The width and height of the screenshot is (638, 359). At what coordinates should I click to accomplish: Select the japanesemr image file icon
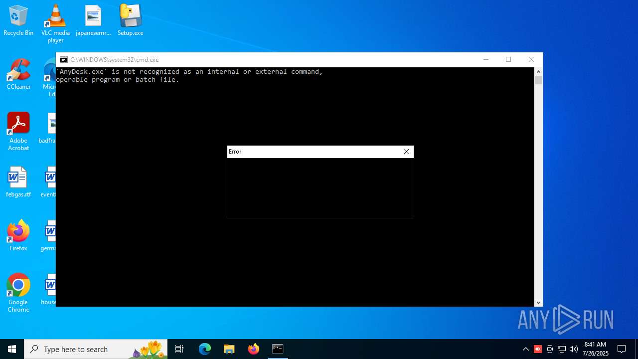93,21
